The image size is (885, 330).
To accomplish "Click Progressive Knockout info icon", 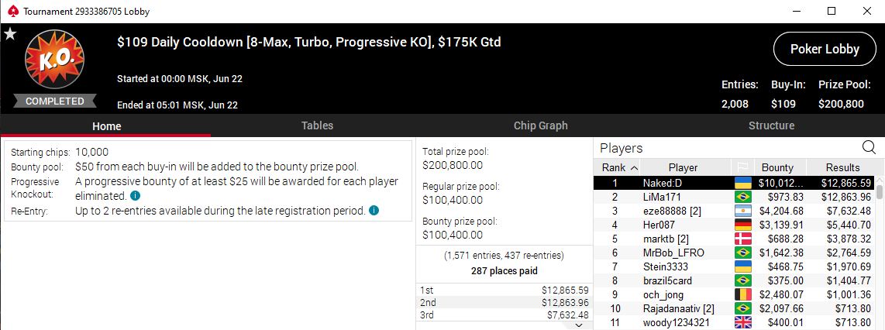I will pyautogui.click(x=135, y=196).
